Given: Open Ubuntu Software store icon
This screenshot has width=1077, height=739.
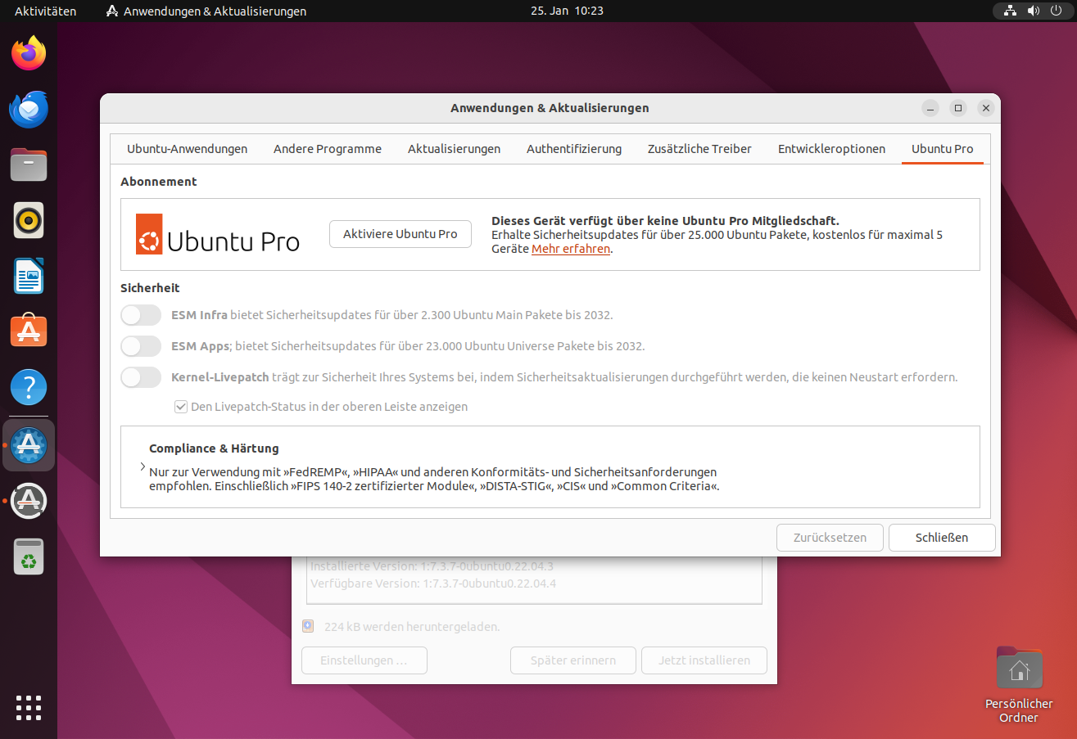Looking at the screenshot, I should (29, 331).
